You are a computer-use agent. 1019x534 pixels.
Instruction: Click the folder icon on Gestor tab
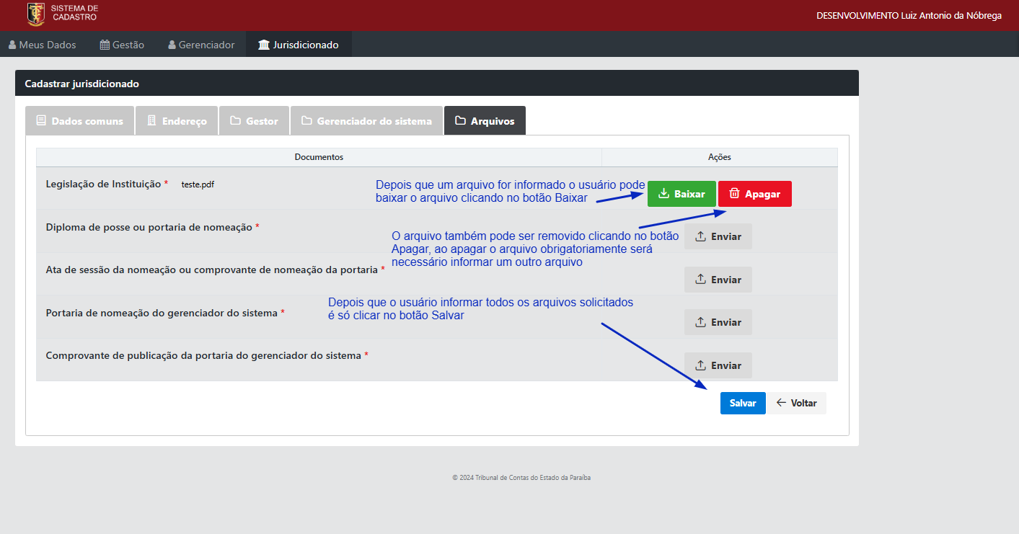pos(235,120)
